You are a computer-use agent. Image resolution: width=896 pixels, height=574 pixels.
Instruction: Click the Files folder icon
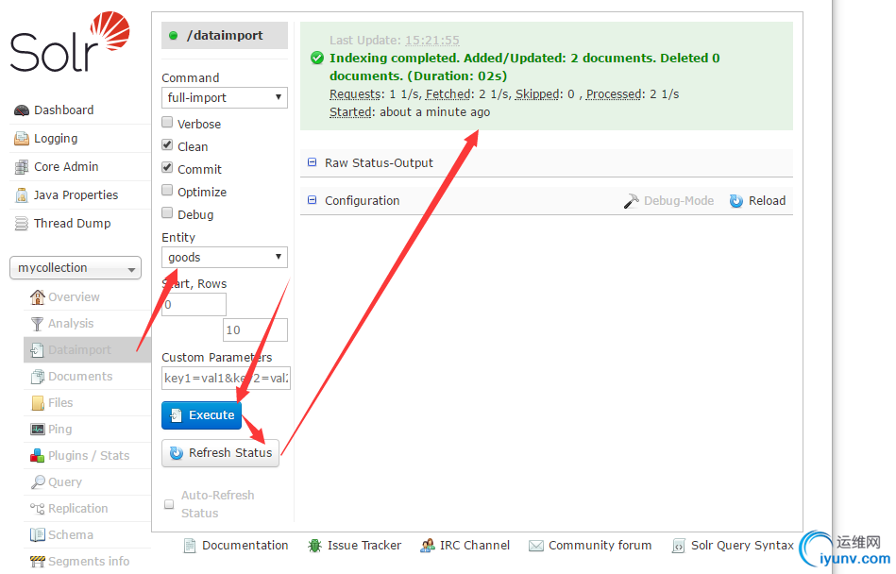click(38, 403)
